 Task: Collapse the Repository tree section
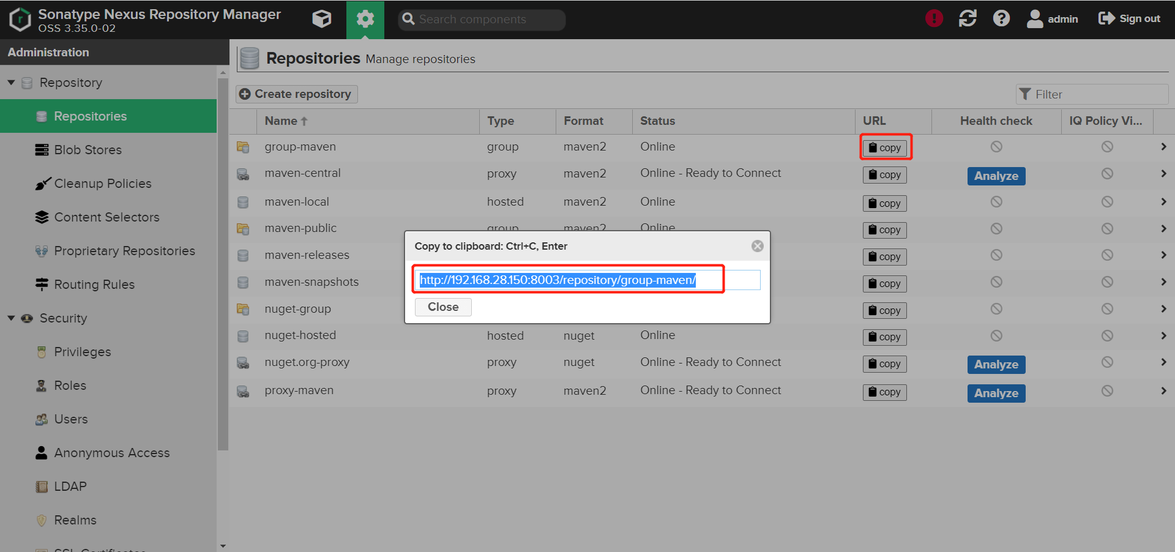point(11,83)
